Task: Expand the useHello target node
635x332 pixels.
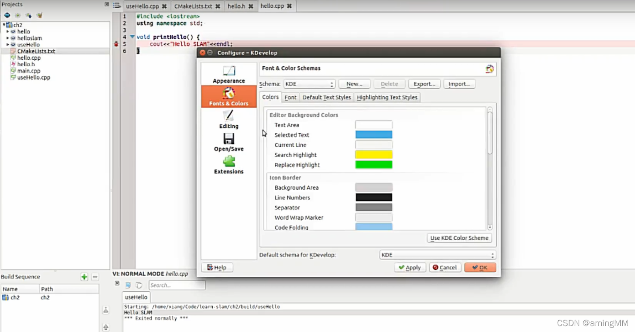Action: point(8,44)
